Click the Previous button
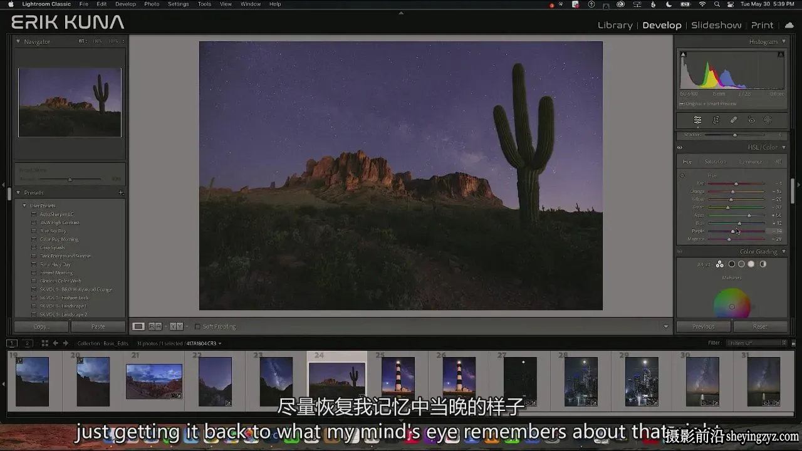The image size is (802, 451). click(704, 326)
